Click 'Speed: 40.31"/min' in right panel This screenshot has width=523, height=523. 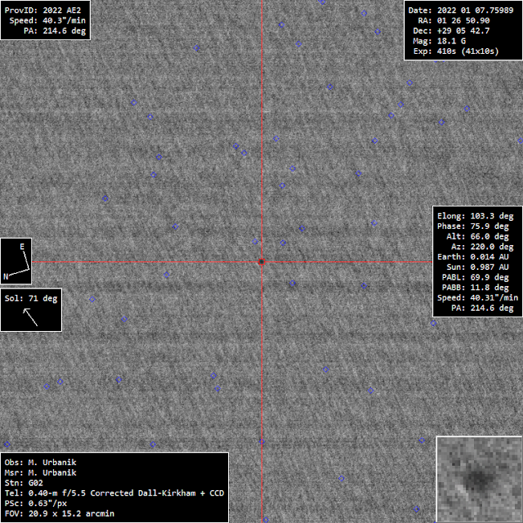coord(478,297)
